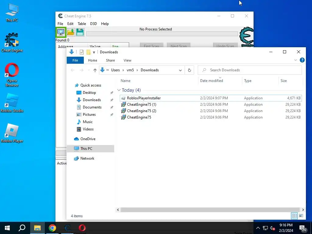The width and height of the screenshot is (312, 234).
Task: Collapse the Today (4) group
Action: click(x=119, y=90)
